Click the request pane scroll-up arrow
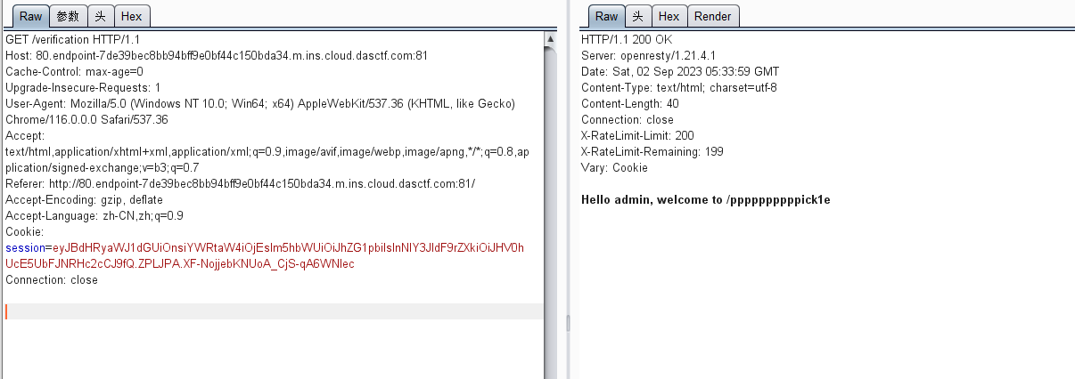The width and height of the screenshot is (1075, 379). [x=552, y=39]
